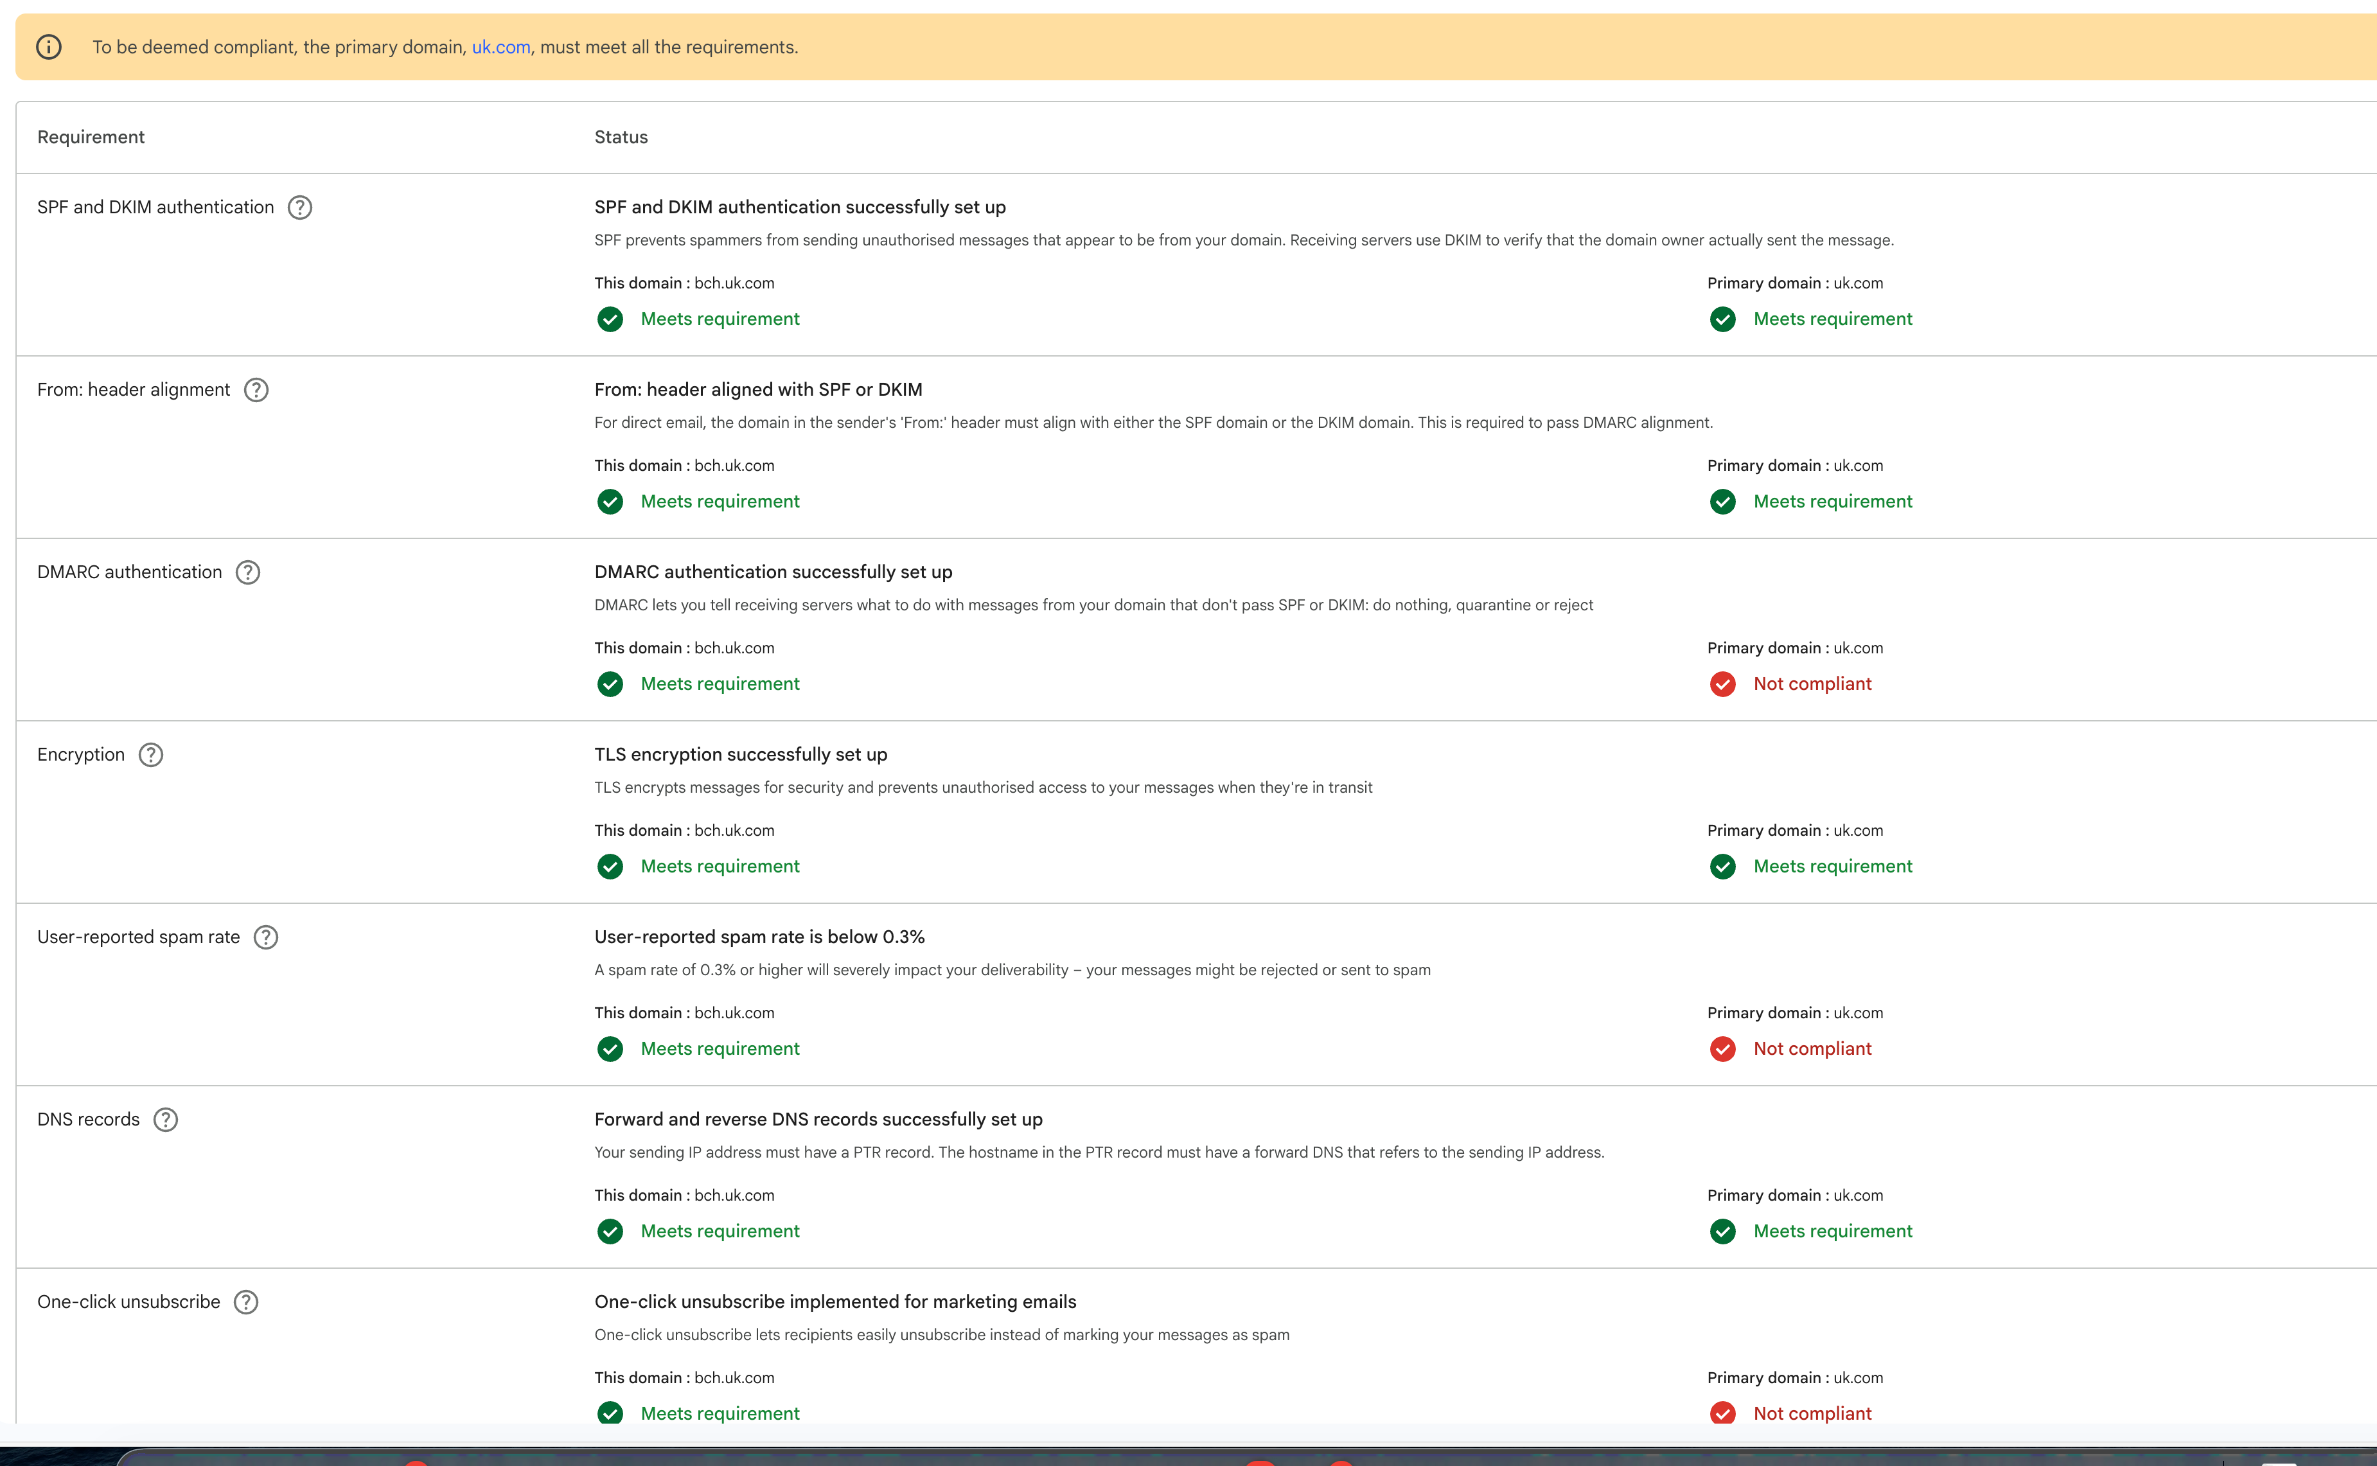The height and width of the screenshot is (1466, 2377).
Task: Click Not compliant text under spam rate
Action: (1812, 1049)
